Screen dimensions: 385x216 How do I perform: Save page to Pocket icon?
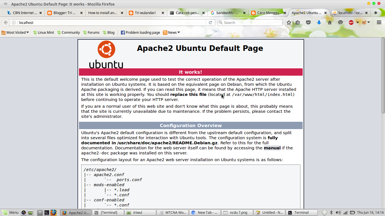[x=308, y=22]
